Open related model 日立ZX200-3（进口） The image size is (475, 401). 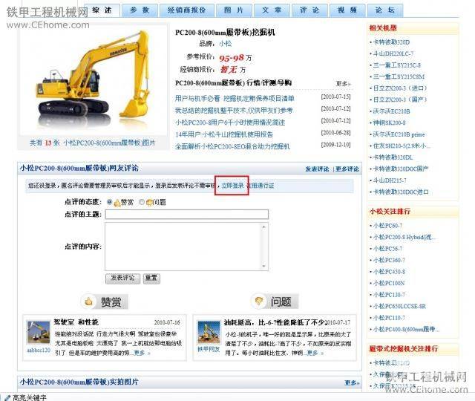pos(400,88)
